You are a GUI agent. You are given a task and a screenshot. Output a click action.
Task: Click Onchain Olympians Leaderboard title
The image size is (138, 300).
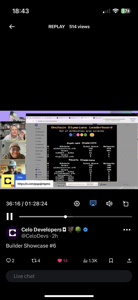(x=82, y=127)
